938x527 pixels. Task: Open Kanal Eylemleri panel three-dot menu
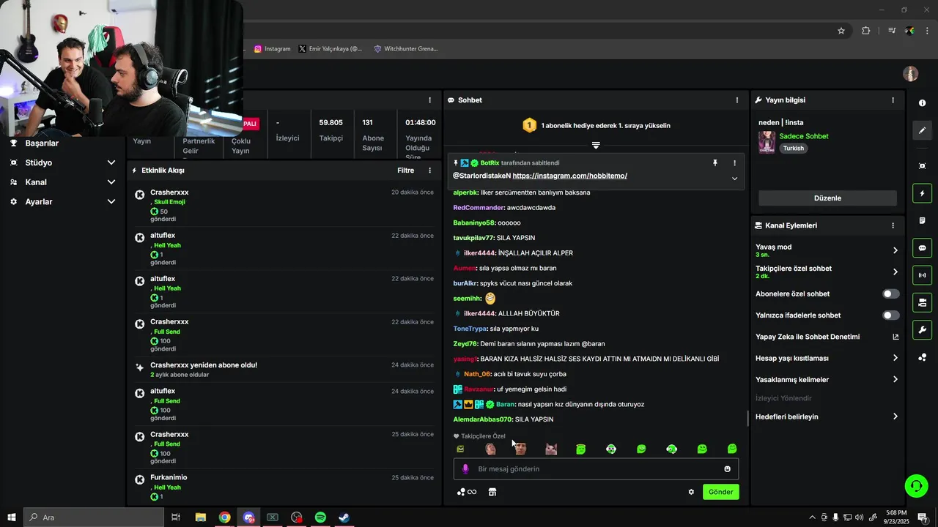pyautogui.click(x=893, y=225)
